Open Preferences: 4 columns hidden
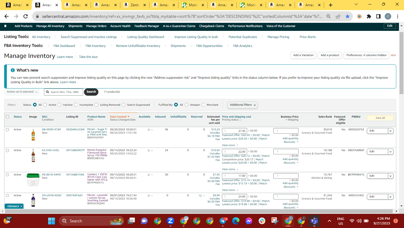 coord(366,55)
